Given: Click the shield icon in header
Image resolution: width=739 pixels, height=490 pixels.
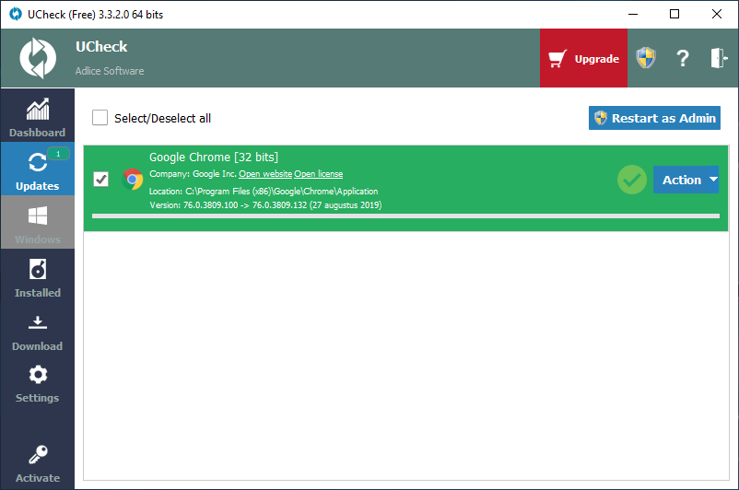Looking at the screenshot, I should point(646,58).
